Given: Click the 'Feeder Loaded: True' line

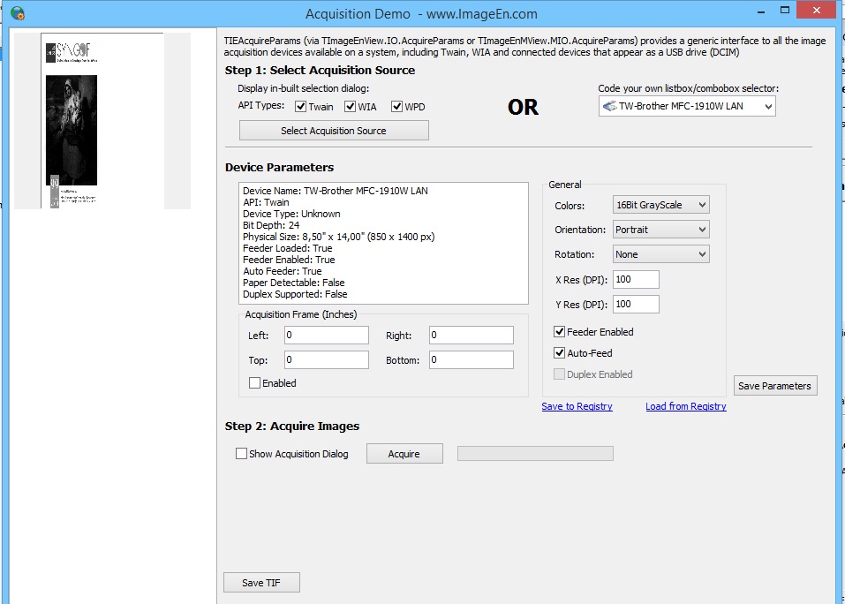Looking at the screenshot, I should 287,248.
